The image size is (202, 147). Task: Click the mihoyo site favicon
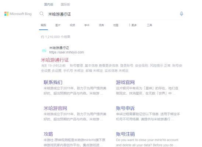(x=44, y=50)
